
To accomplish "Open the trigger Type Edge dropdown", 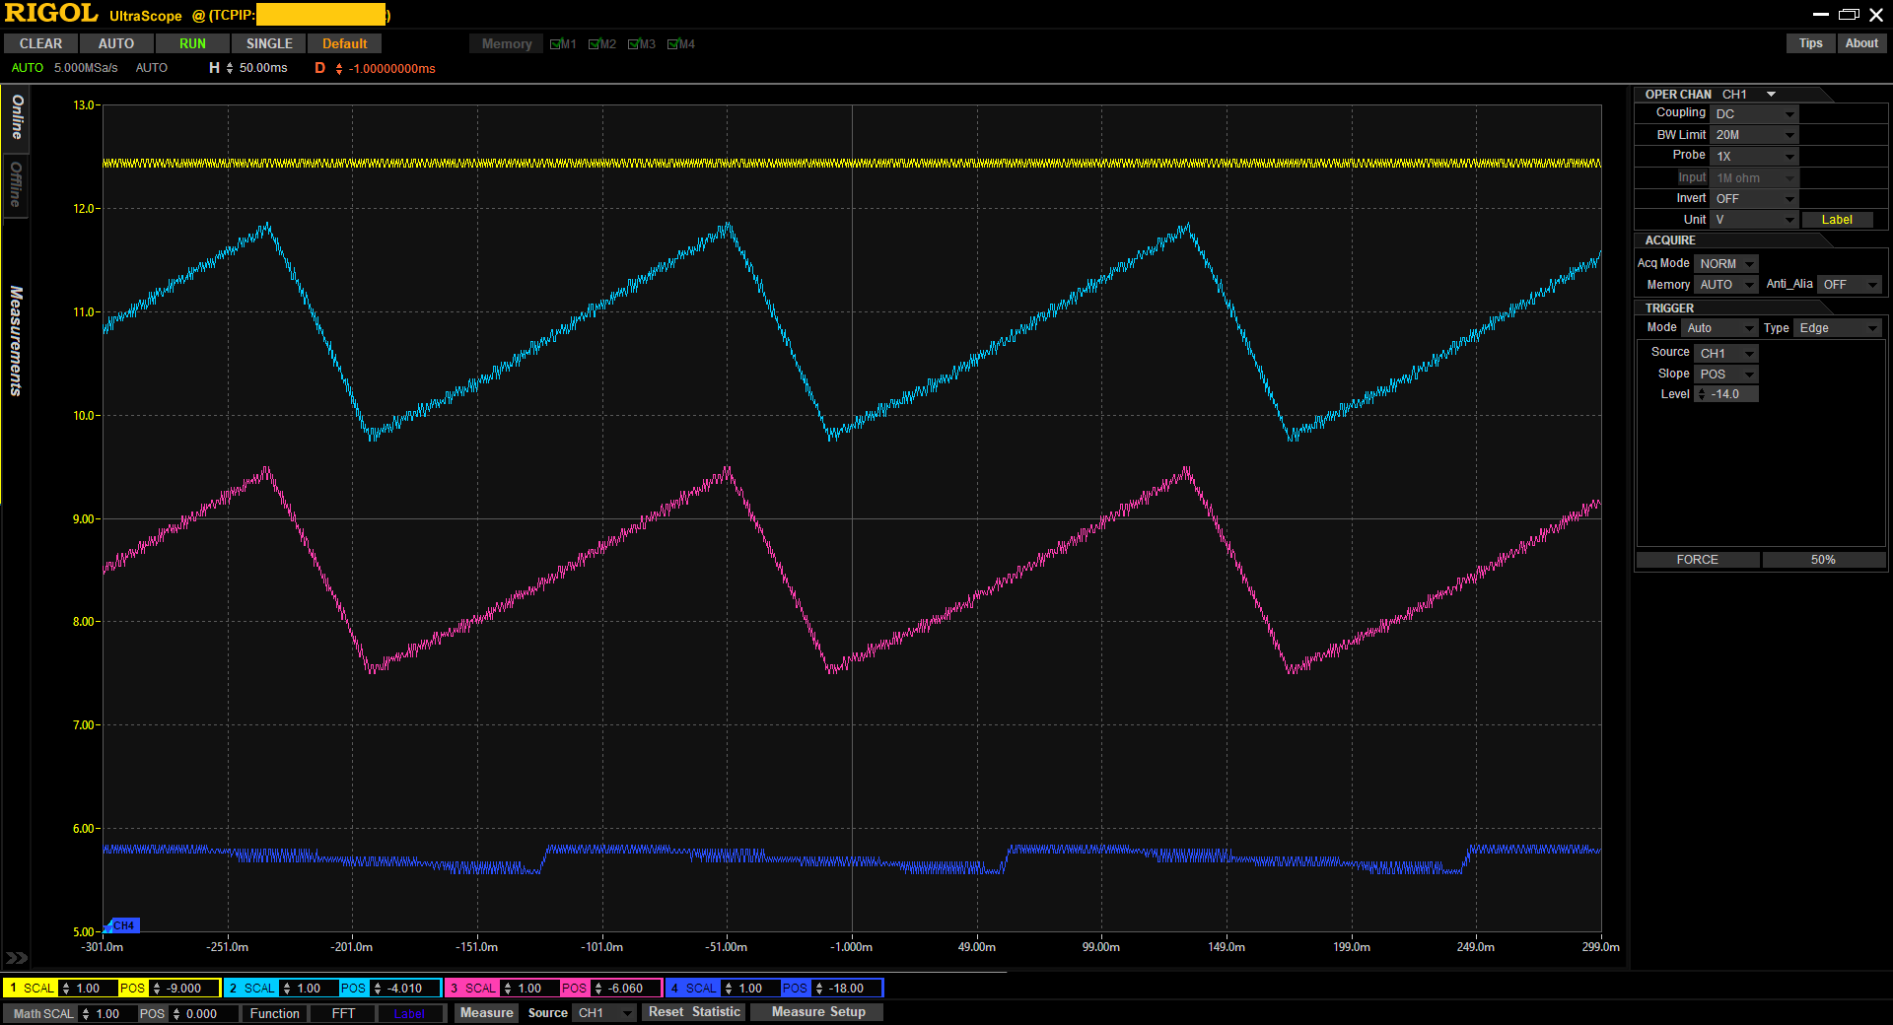I will [x=1838, y=328].
